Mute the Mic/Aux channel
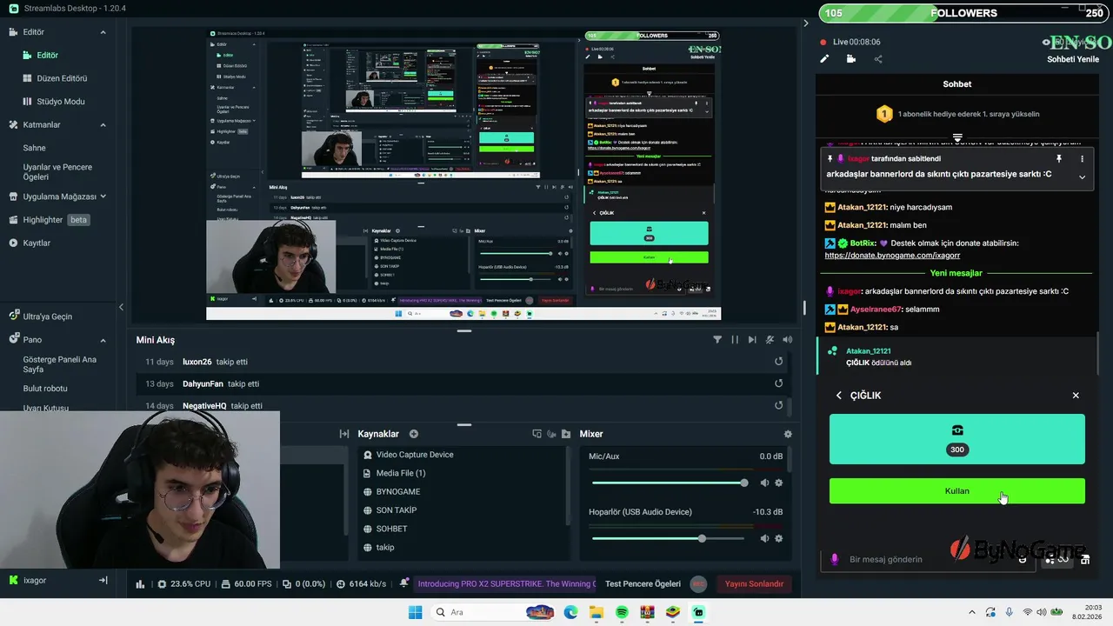This screenshot has height=626, width=1113. click(x=764, y=483)
